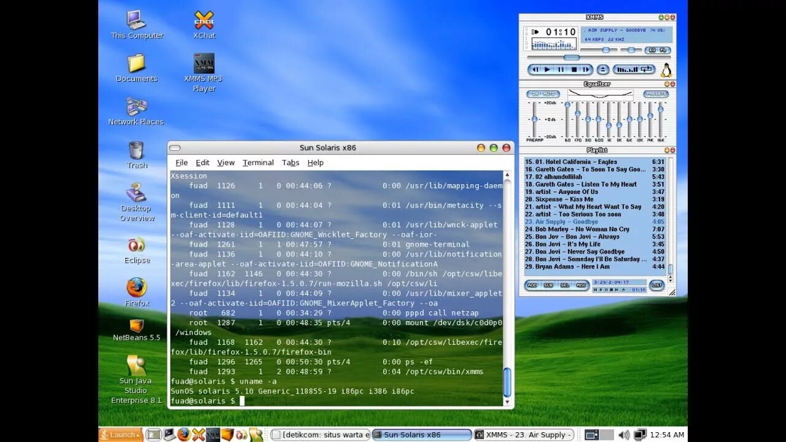
Task: Open the Documents folder icon
Action: [x=136, y=68]
